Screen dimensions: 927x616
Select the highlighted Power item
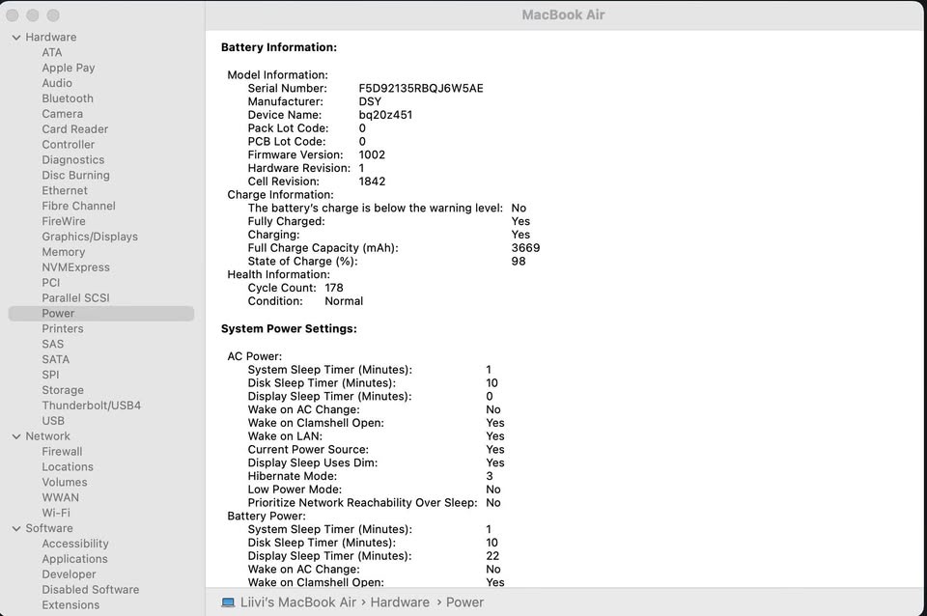[x=101, y=314]
